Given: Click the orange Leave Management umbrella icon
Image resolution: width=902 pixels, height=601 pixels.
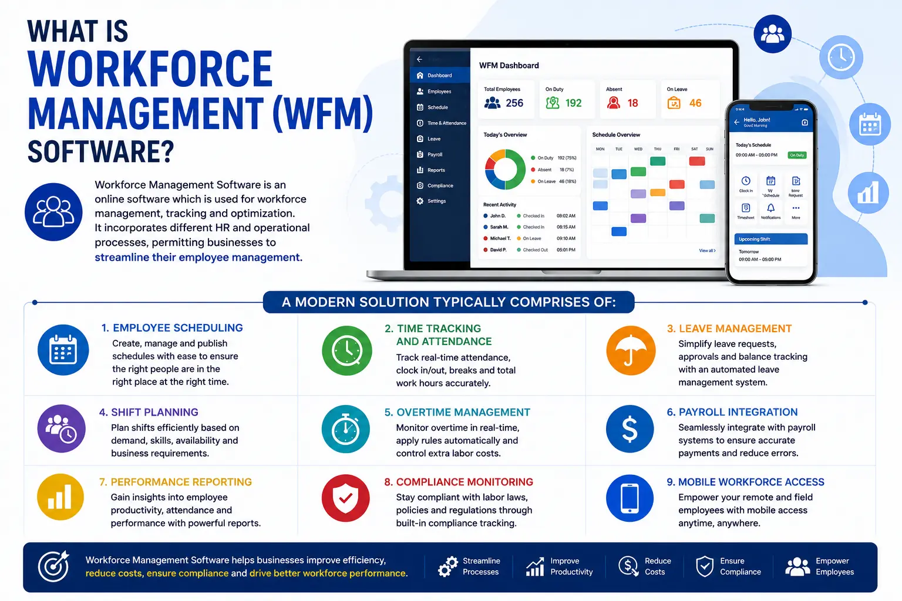Looking at the screenshot, I should [x=631, y=350].
